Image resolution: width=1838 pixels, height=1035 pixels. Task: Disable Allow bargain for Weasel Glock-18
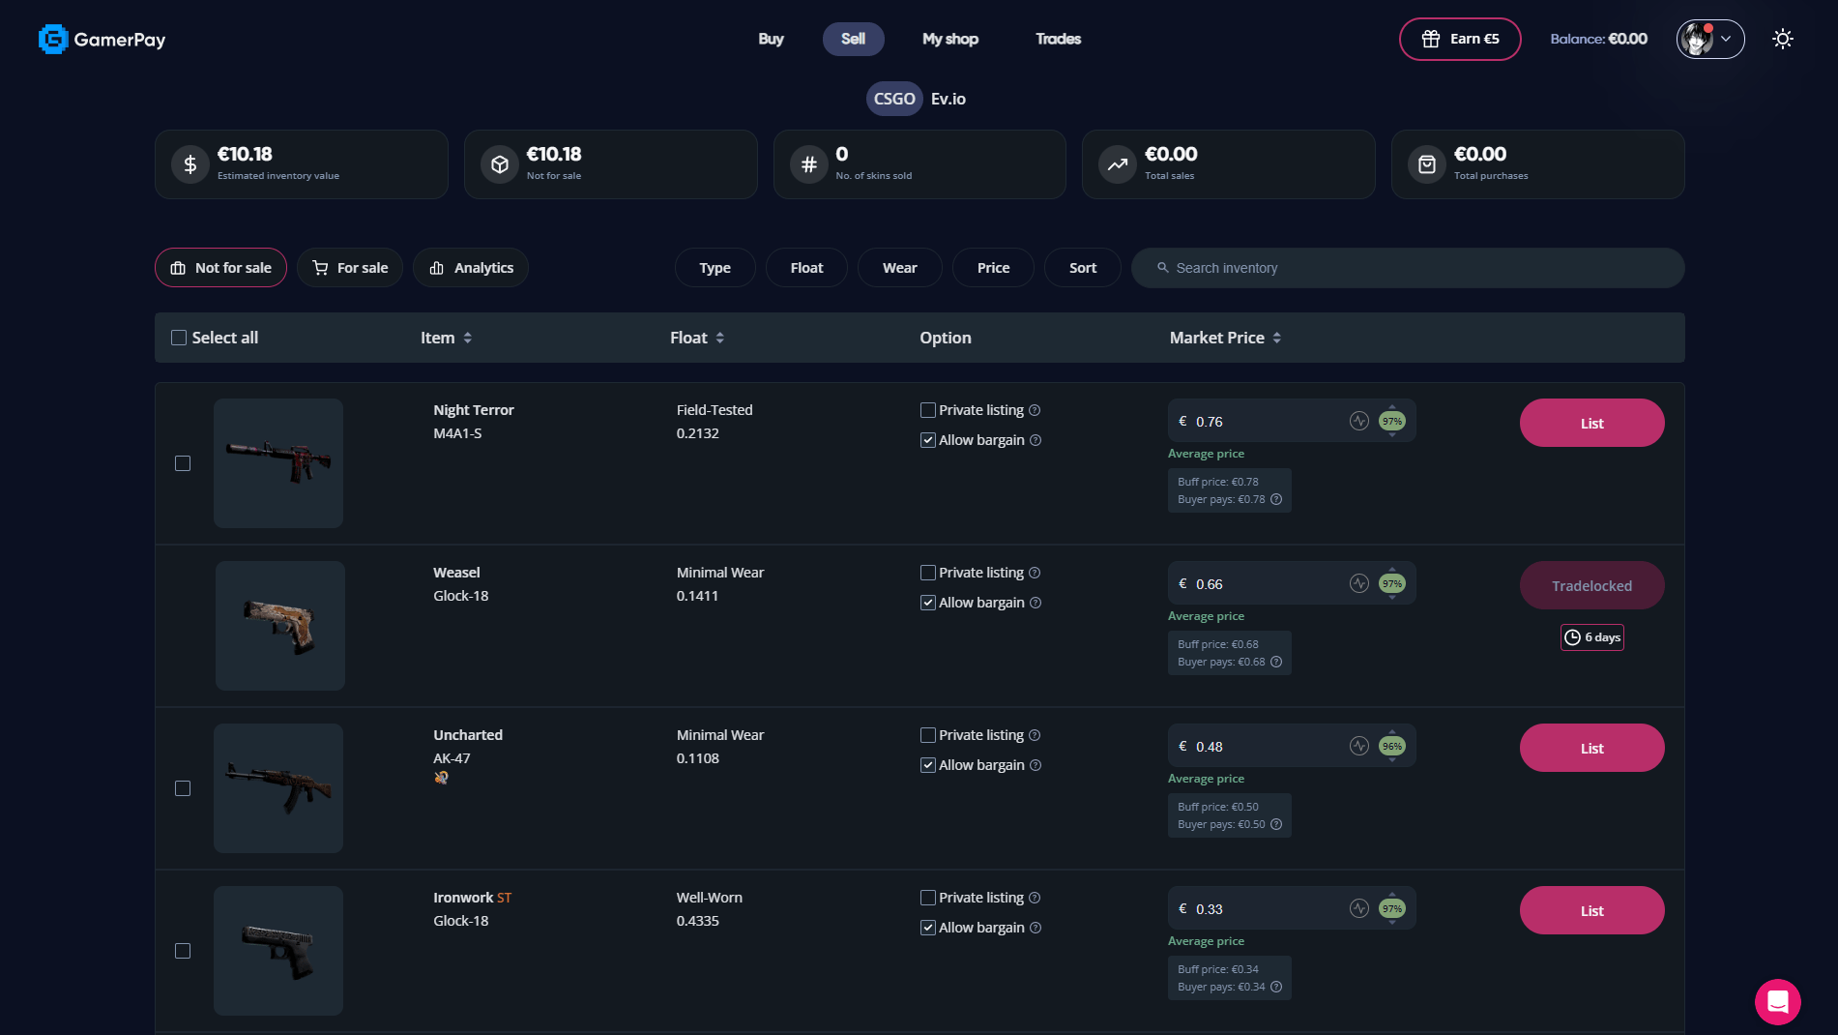pos(927,602)
